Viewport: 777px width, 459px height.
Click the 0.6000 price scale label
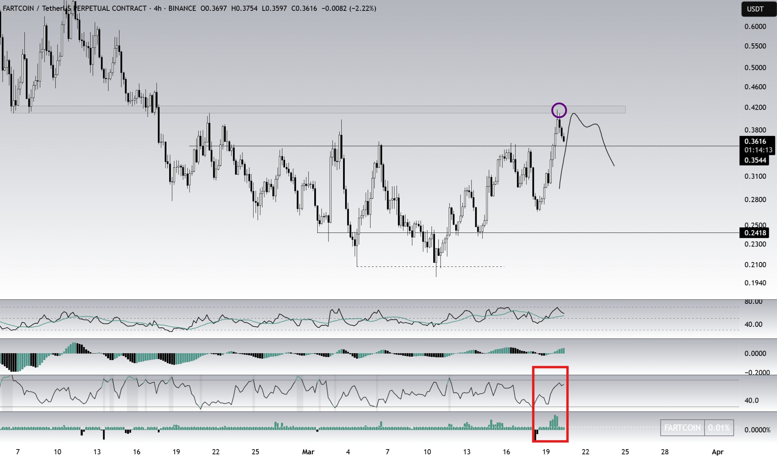coord(755,26)
